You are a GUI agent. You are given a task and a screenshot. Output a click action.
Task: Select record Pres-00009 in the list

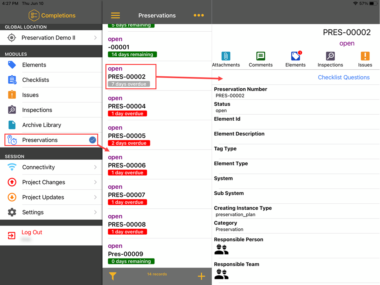(x=157, y=253)
